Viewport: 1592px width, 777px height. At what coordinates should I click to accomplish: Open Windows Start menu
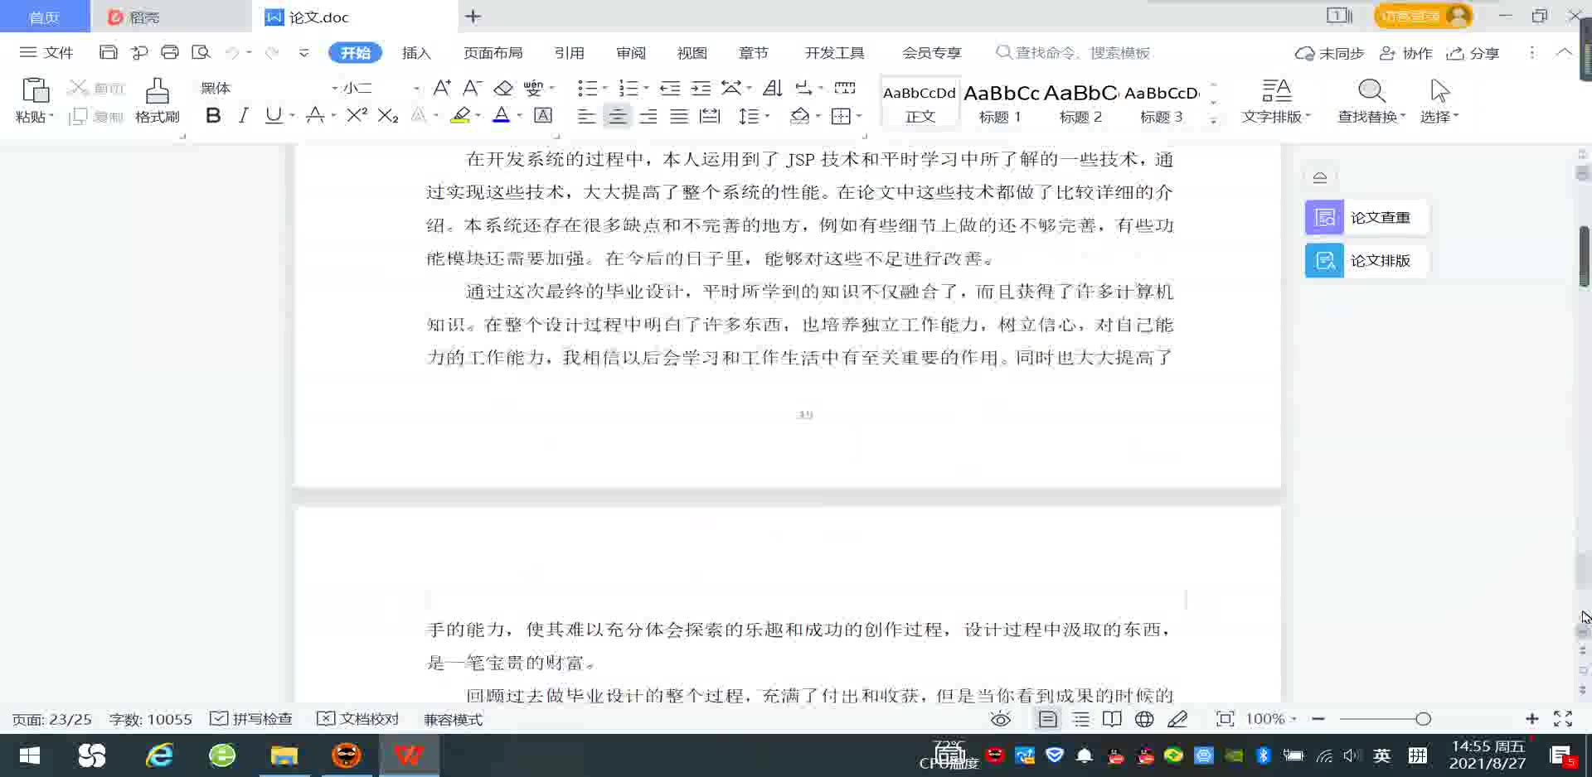tap(30, 755)
